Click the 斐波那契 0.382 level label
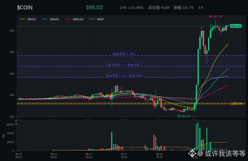The width and height of the screenshot is (248, 161). pyautogui.click(x=124, y=54)
